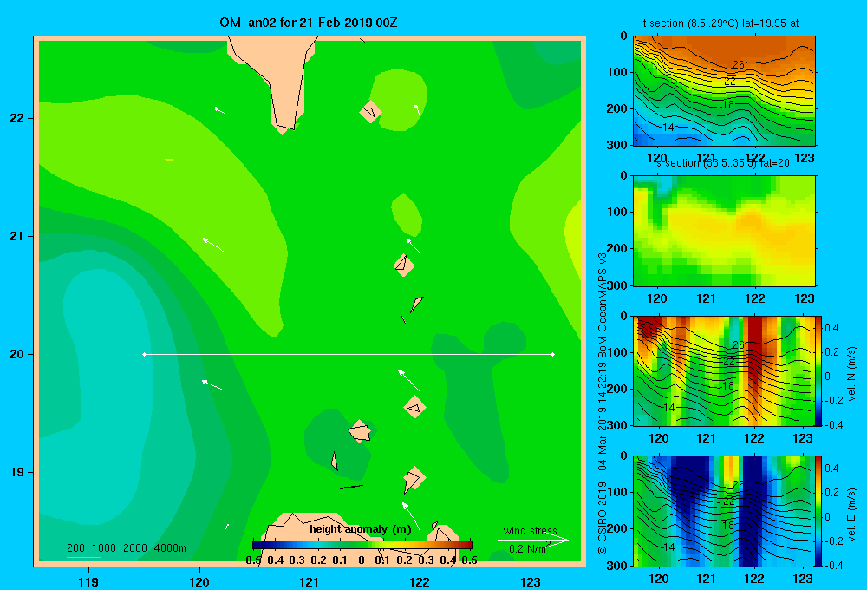Click contour label 22 in vel. E section
The image size is (867, 590).
tap(729, 501)
